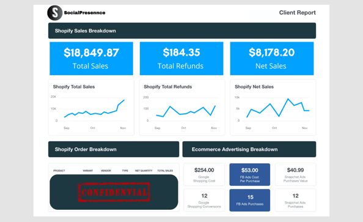Click the Net Quantity column header
The height and width of the screenshot is (222, 363).
tap(144, 171)
